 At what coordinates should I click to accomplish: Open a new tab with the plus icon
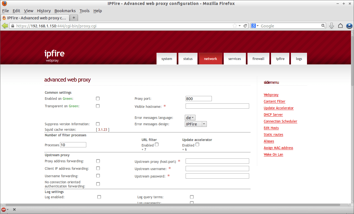tap(74, 17)
